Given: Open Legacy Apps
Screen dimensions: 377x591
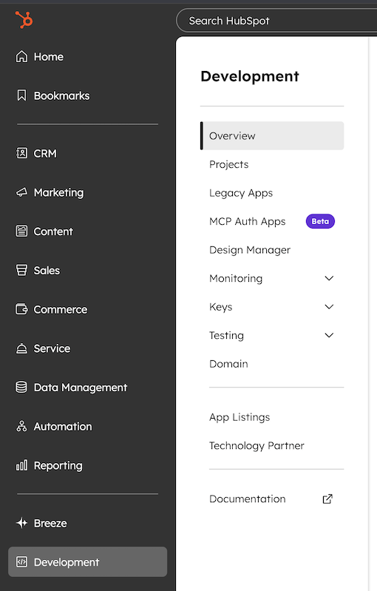Looking at the screenshot, I should (241, 193).
